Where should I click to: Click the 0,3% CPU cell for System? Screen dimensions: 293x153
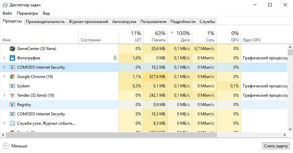click(x=131, y=86)
